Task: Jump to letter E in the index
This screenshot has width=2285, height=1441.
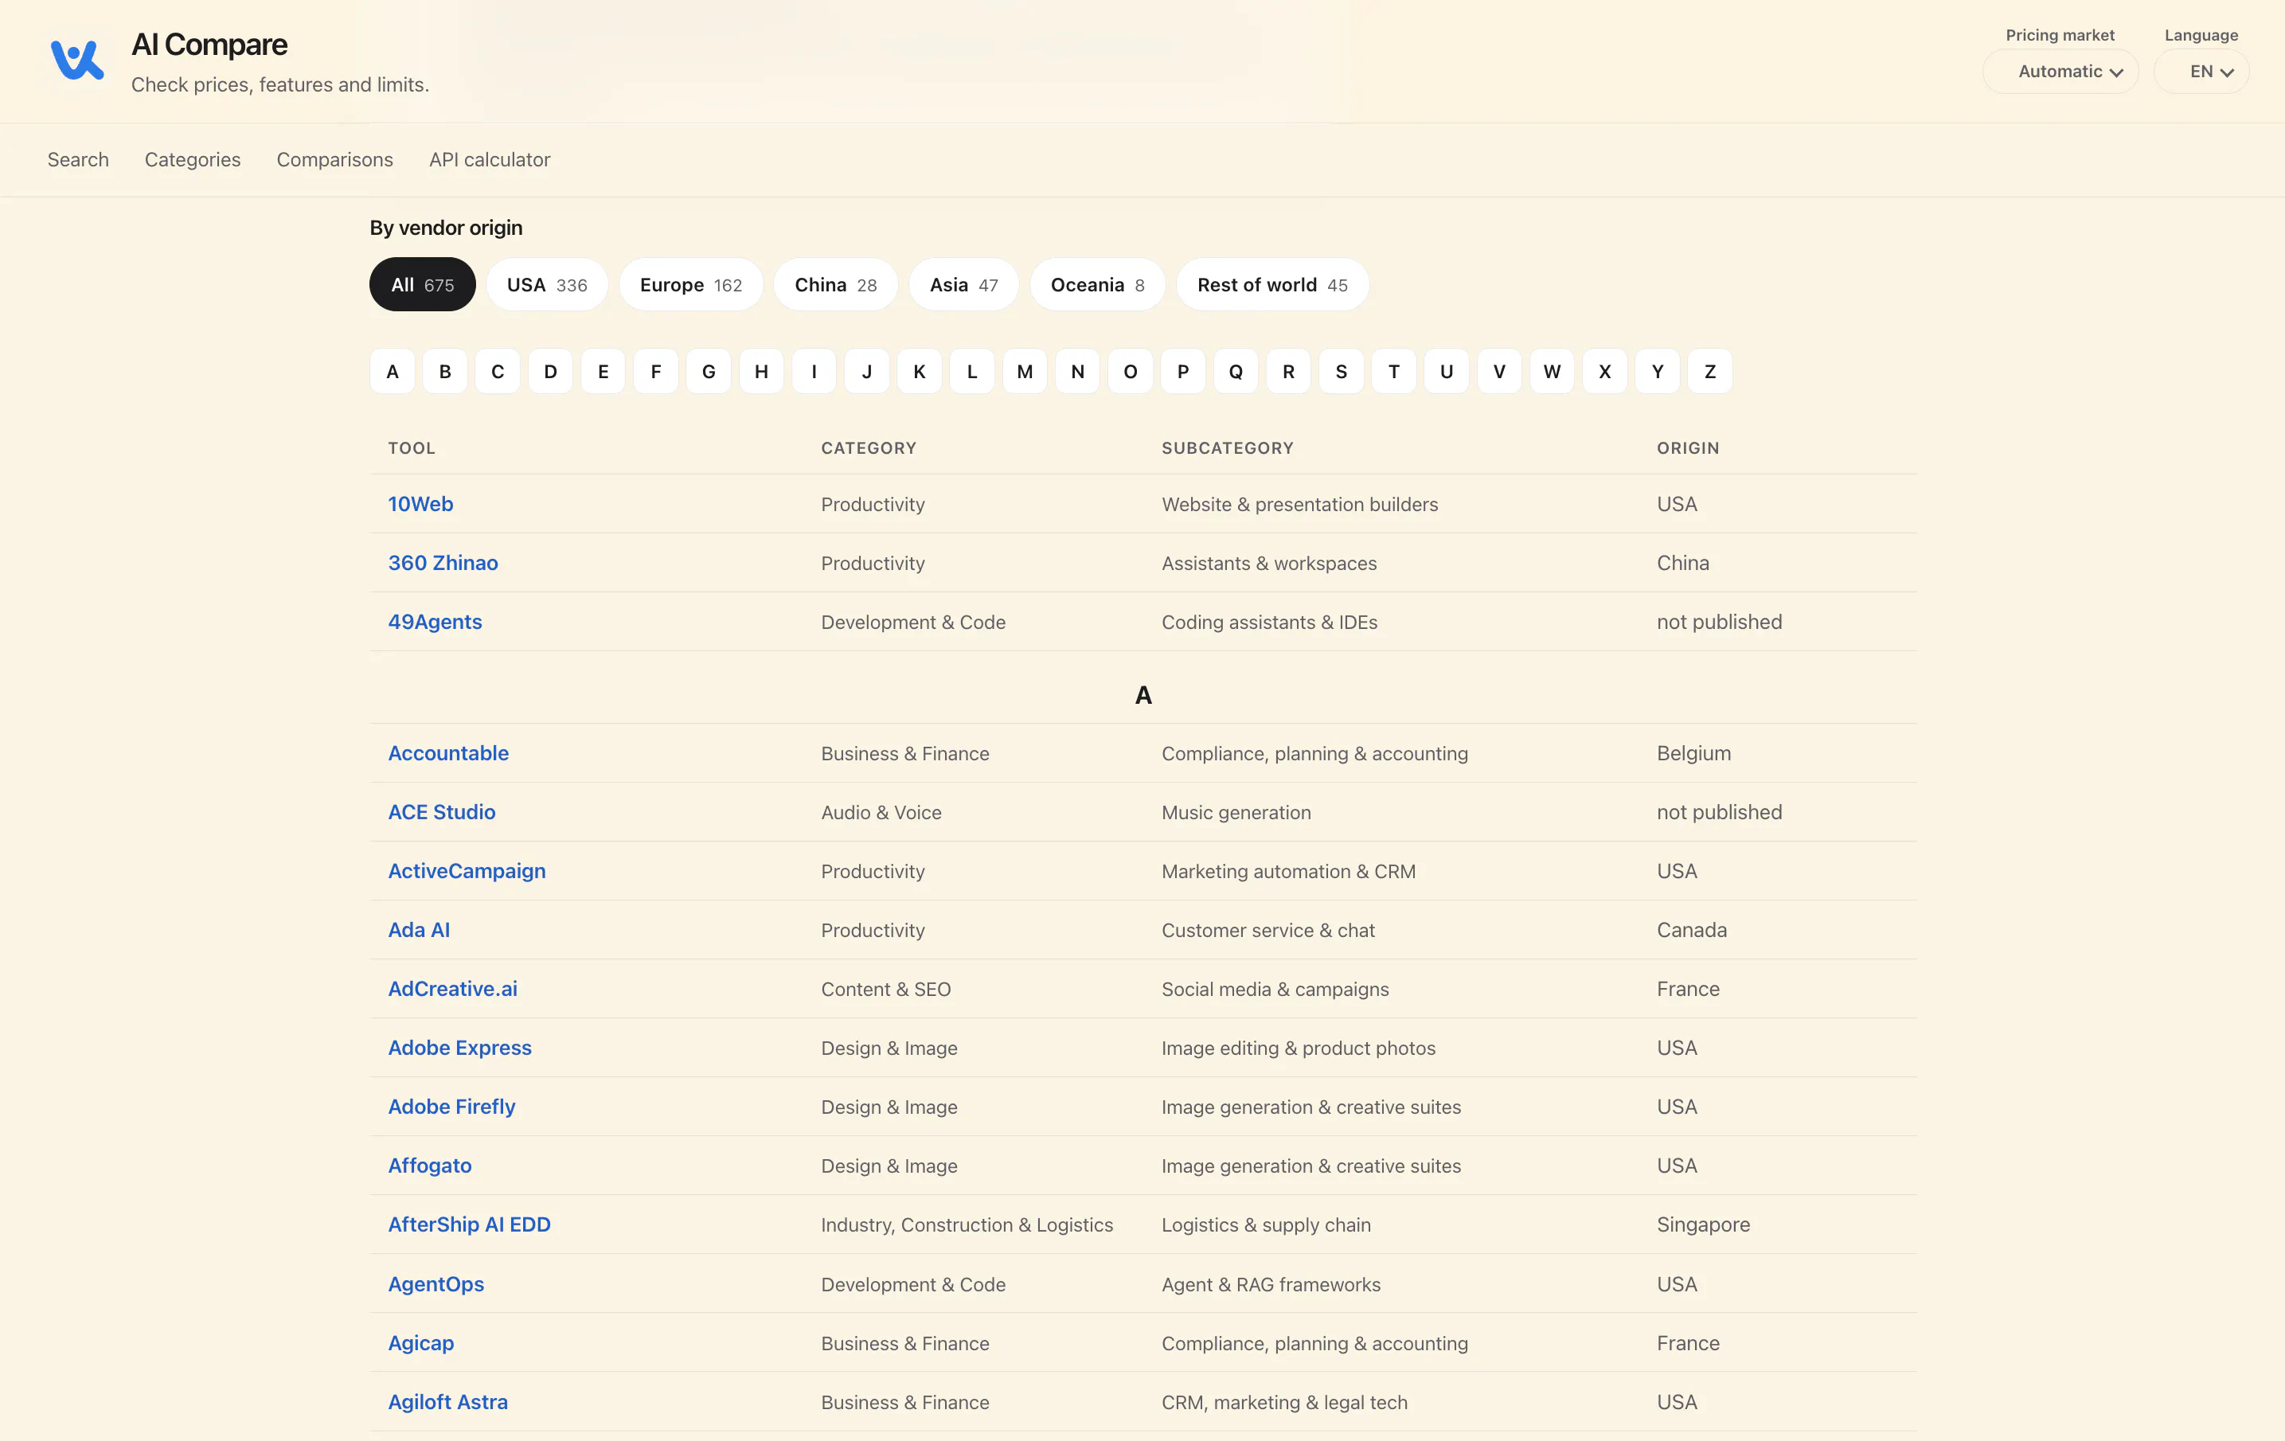Action: click(x=603, y=371)
